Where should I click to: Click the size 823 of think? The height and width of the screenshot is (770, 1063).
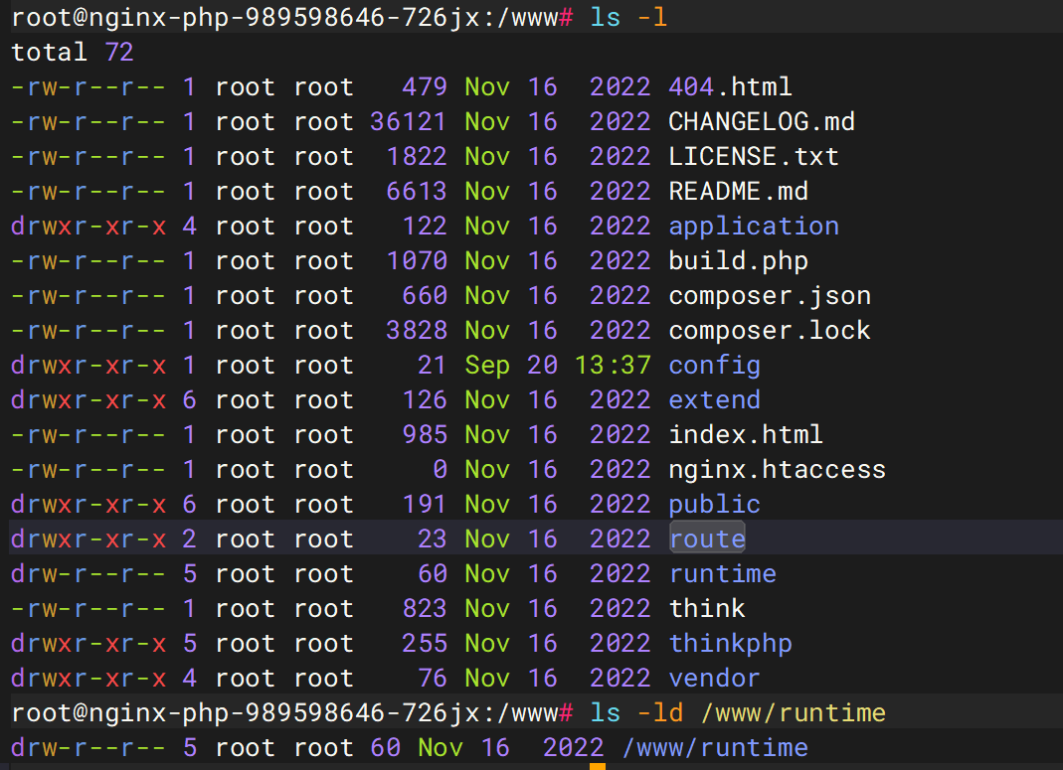[x=425, y=609]
